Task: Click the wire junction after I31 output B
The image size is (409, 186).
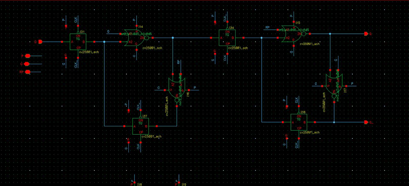Action: [104, 41]
